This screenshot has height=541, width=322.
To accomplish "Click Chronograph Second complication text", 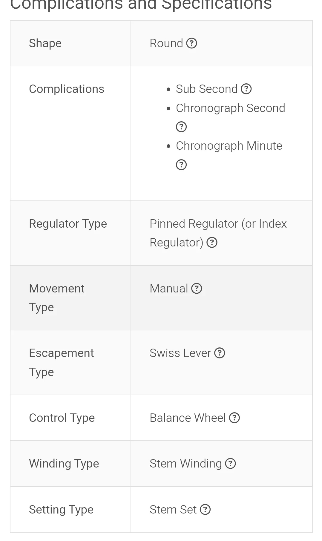I will 230,108.
